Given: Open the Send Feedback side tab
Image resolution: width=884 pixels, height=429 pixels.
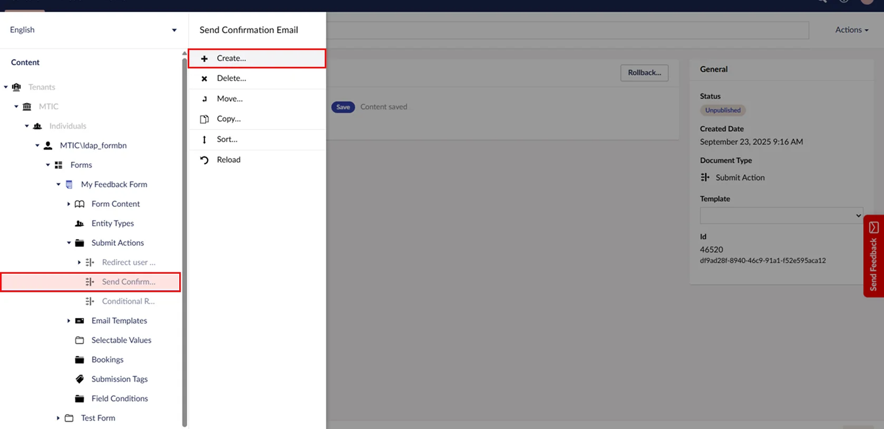Looking at the screenshot, I should tap(873, 256).
